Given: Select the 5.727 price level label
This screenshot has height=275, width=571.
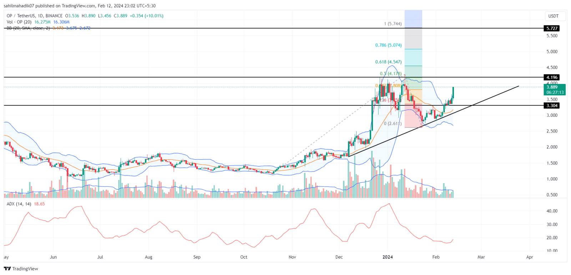Looking at the screenshot, I should (552, 28).
